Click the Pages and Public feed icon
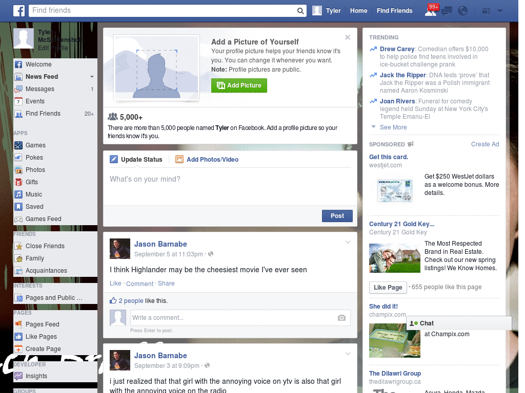Image resolution: width=525 pixels, height=393 pixels. [18, 298]
